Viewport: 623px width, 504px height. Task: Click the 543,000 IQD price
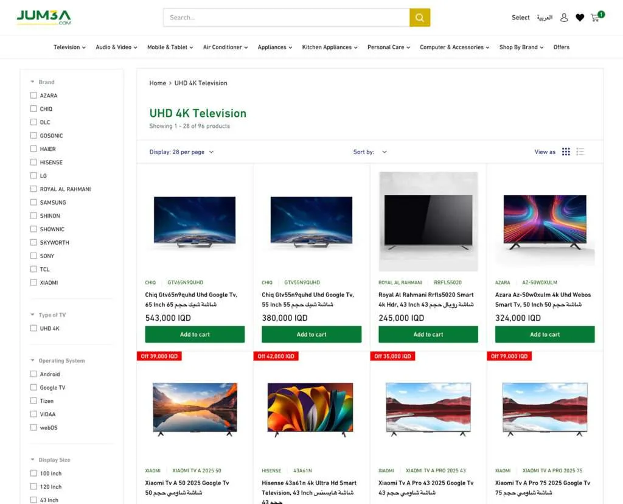[168, 318]
